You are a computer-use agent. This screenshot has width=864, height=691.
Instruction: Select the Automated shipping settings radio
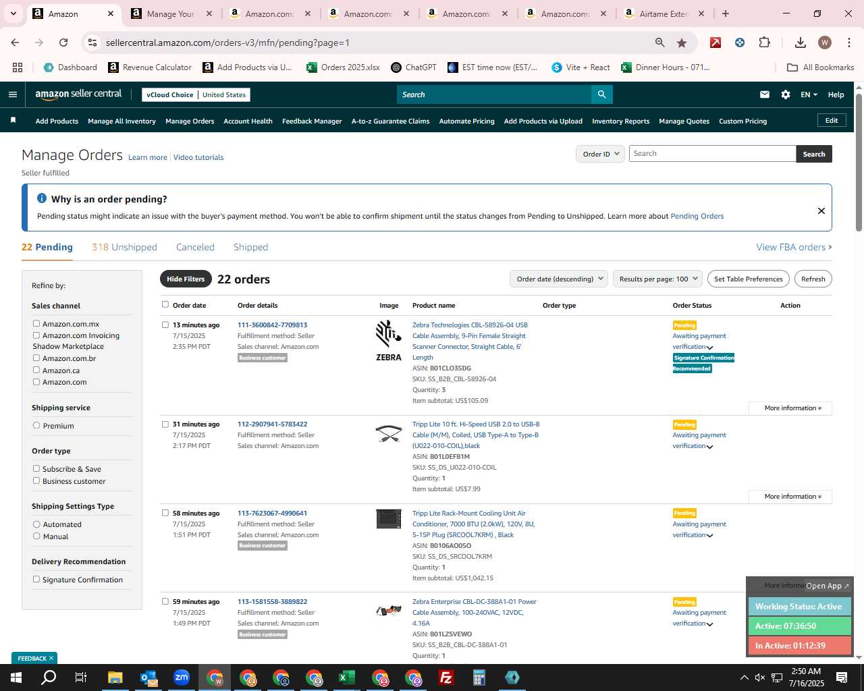36,524
